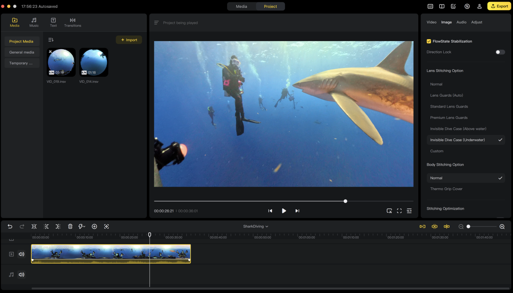This screenshot has height=293, width=513.
Task: Select the VID_014.insv thumbnail
Action: point(94,63)
